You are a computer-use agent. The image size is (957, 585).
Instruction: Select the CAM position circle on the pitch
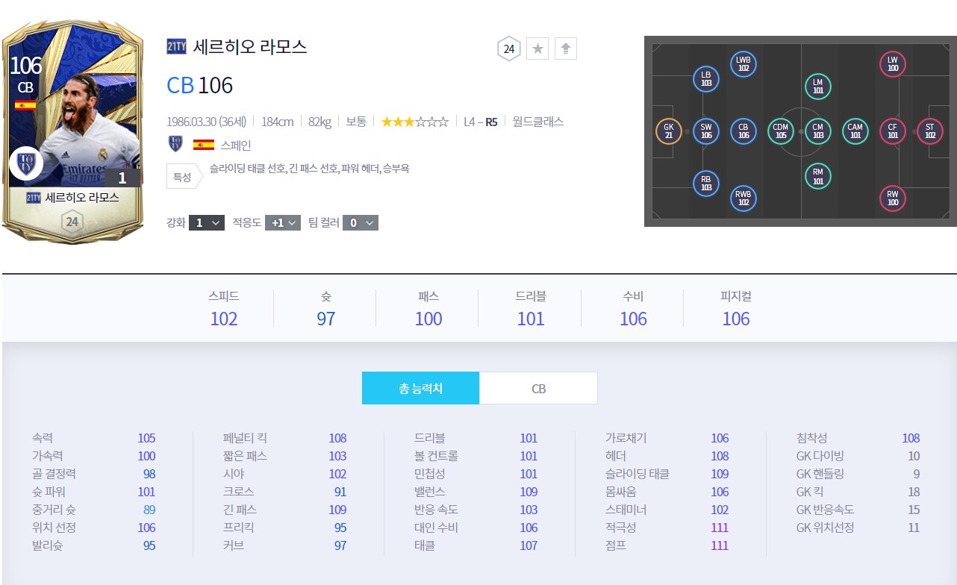[x=855, y=131]
